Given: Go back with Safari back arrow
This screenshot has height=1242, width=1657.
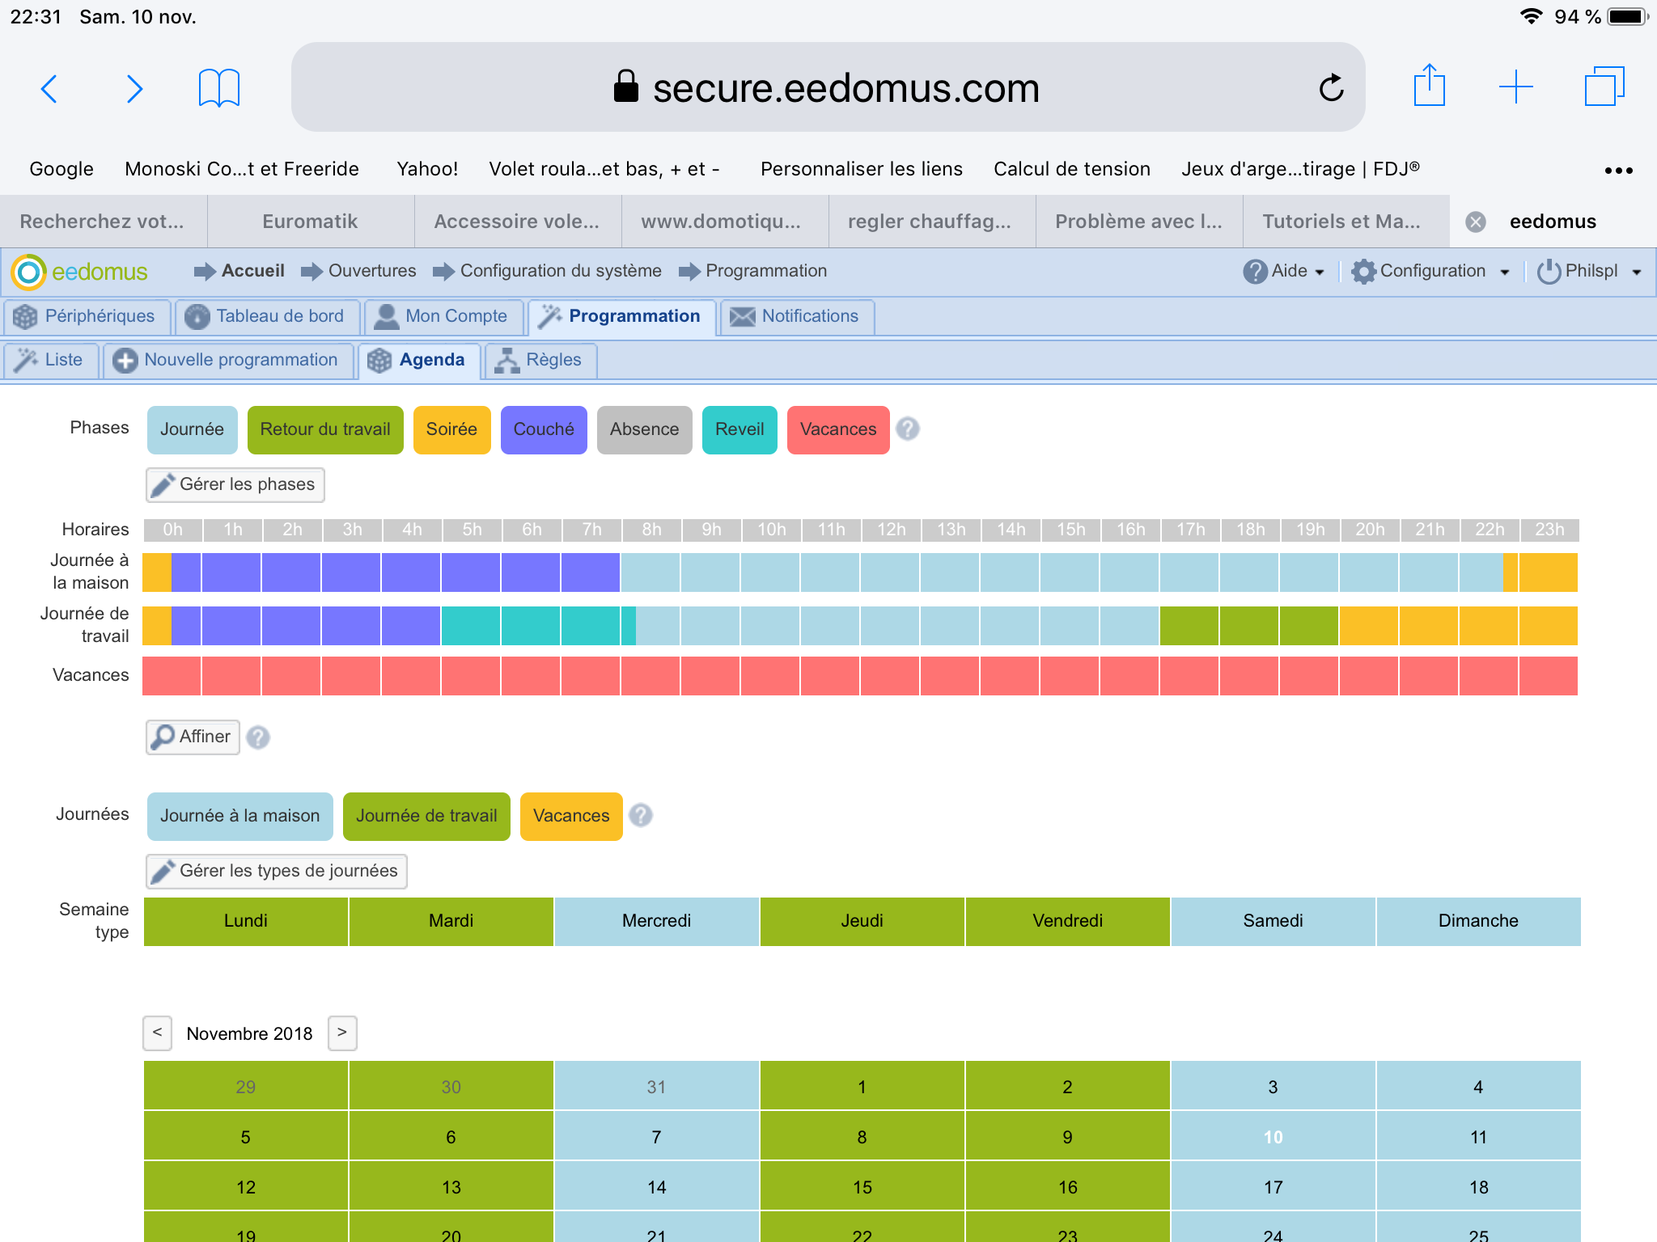Looking at the screenshot, I should pyautogui.click(x=49, y=88).
